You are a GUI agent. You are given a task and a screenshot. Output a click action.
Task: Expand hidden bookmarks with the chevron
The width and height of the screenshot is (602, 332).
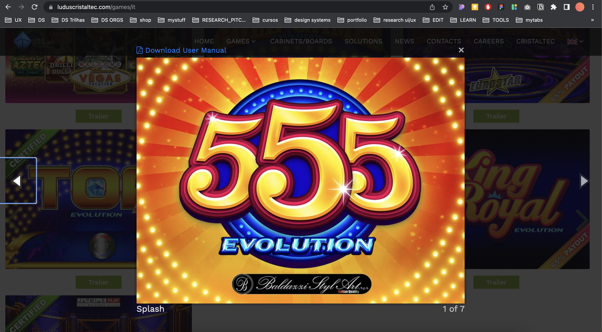click(592, 20)
